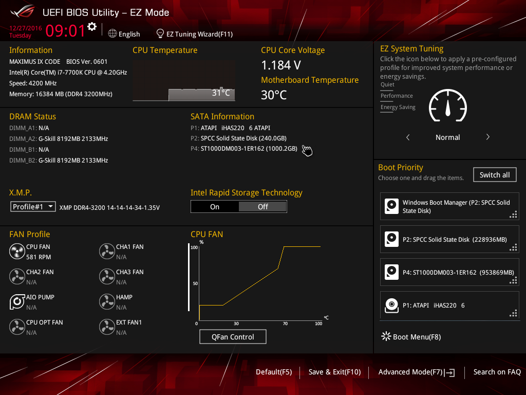Select the CHA2 FAN fan icon
The image size is (526, 395).
coord(17,277)
